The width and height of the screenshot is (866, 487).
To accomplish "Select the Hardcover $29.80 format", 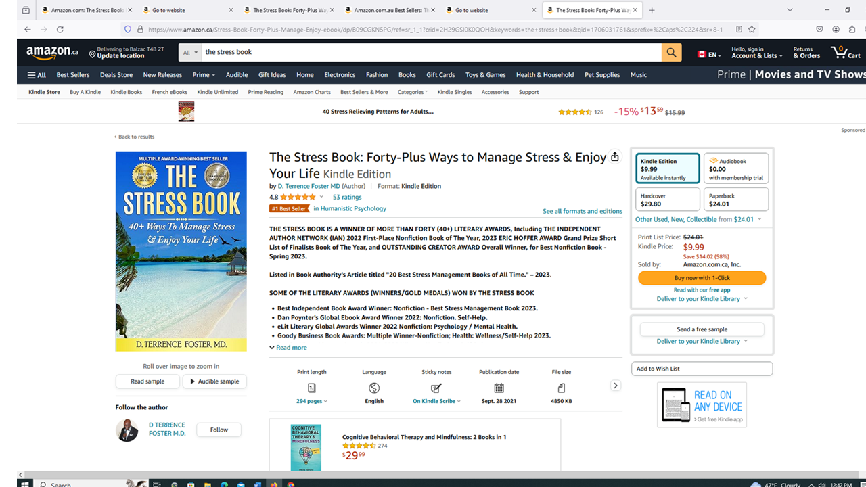I will [x=668, y=200].
